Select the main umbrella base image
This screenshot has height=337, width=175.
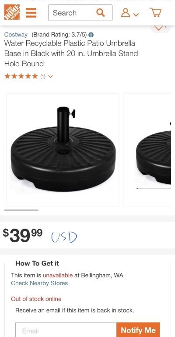[63, 150]
